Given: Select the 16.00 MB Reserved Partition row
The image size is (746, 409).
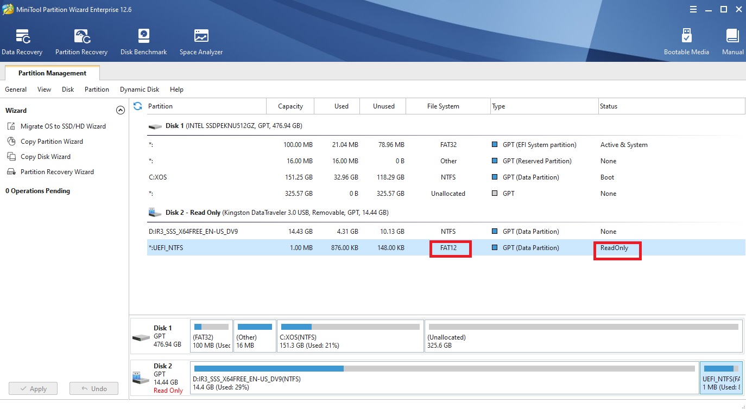Looking at the screenshot, I should (x=446, y=161).
